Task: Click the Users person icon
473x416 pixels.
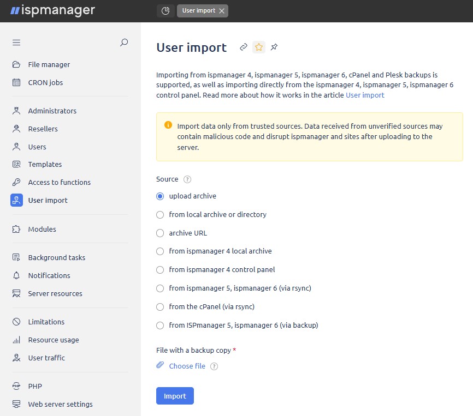Action: 16,147
